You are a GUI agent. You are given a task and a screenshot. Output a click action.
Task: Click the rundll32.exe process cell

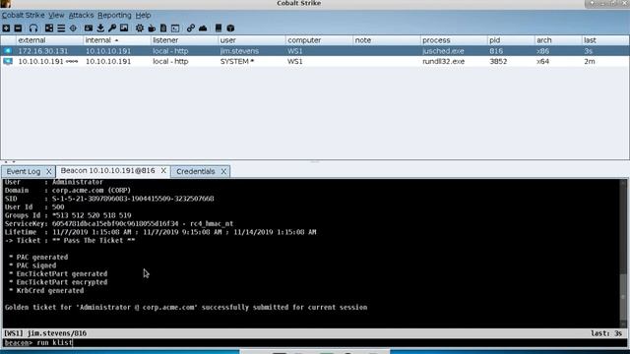tap(444, 61)
